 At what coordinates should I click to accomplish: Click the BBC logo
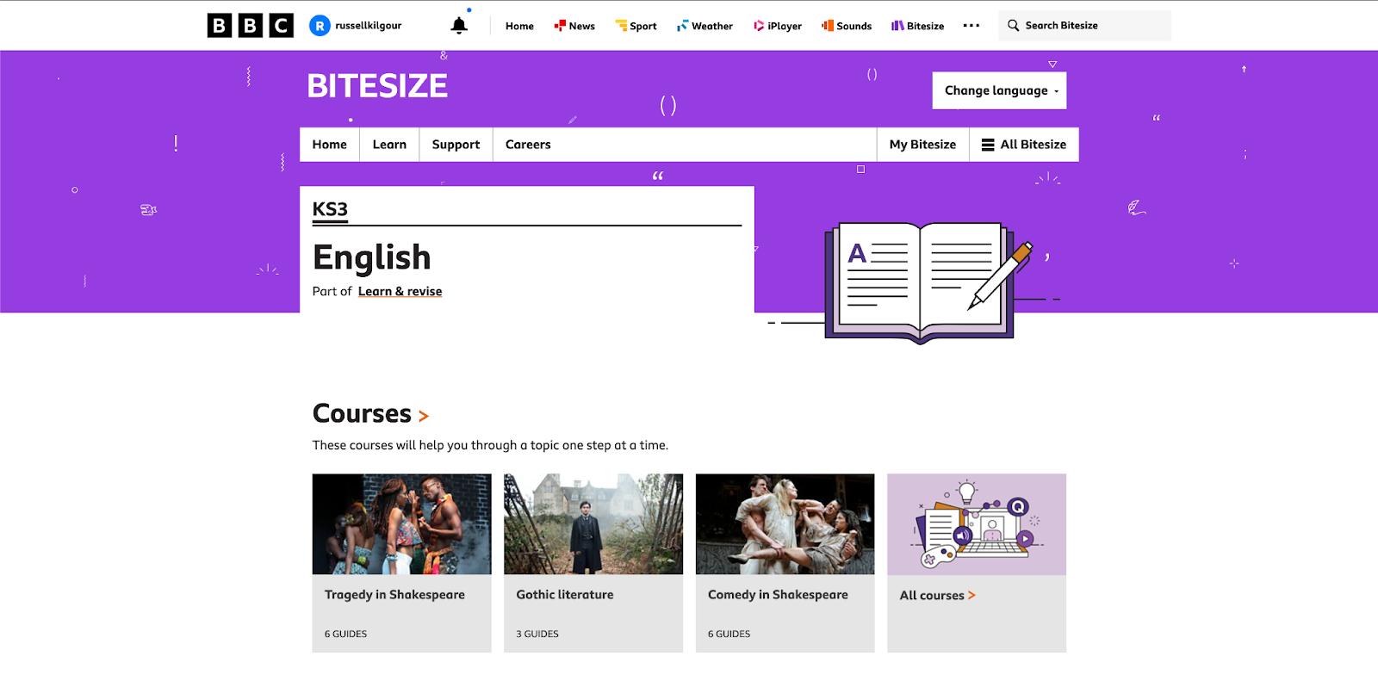coord(251,26)
